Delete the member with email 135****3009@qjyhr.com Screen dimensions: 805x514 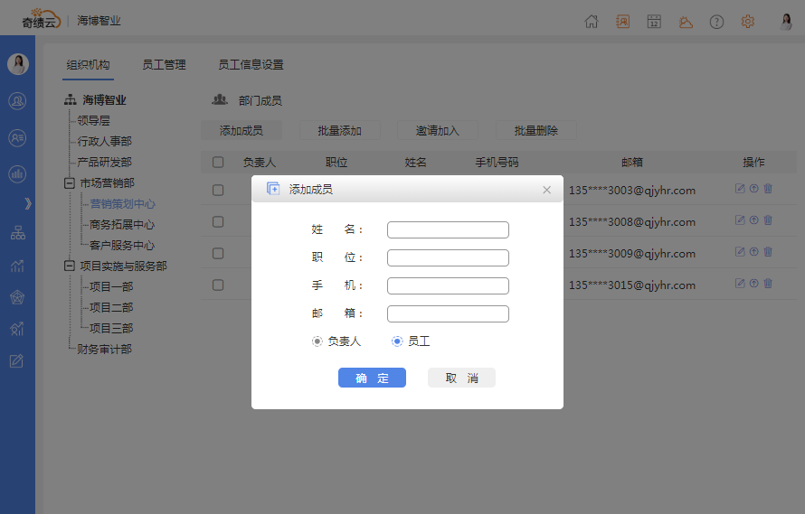[768, 252]
